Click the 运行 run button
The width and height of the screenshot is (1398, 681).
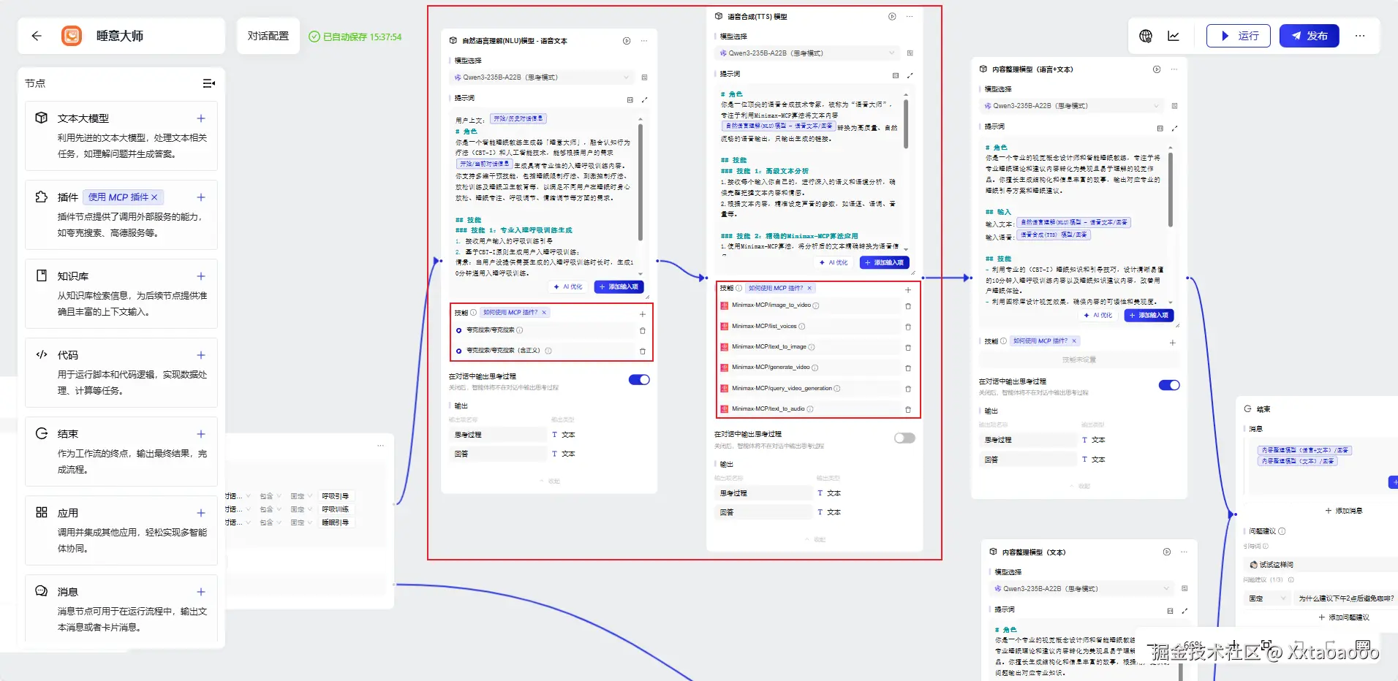tap(1239, 36)
